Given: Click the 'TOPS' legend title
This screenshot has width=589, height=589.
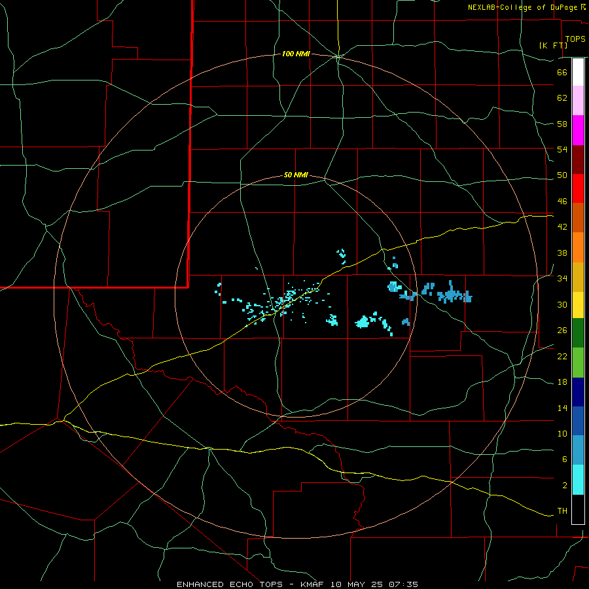Looking at the screenshot, I should (575, 39).
